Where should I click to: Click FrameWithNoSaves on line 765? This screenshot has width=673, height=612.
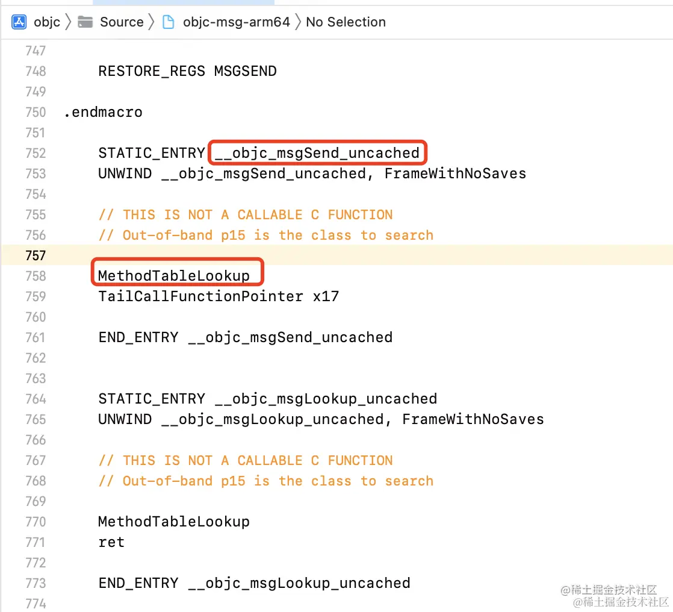pyautogui.click(x=473, y=420)
